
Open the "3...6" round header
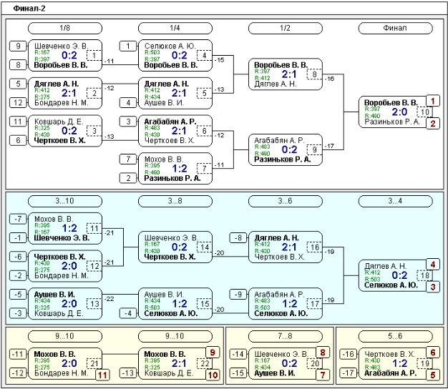tap(285, 201)
